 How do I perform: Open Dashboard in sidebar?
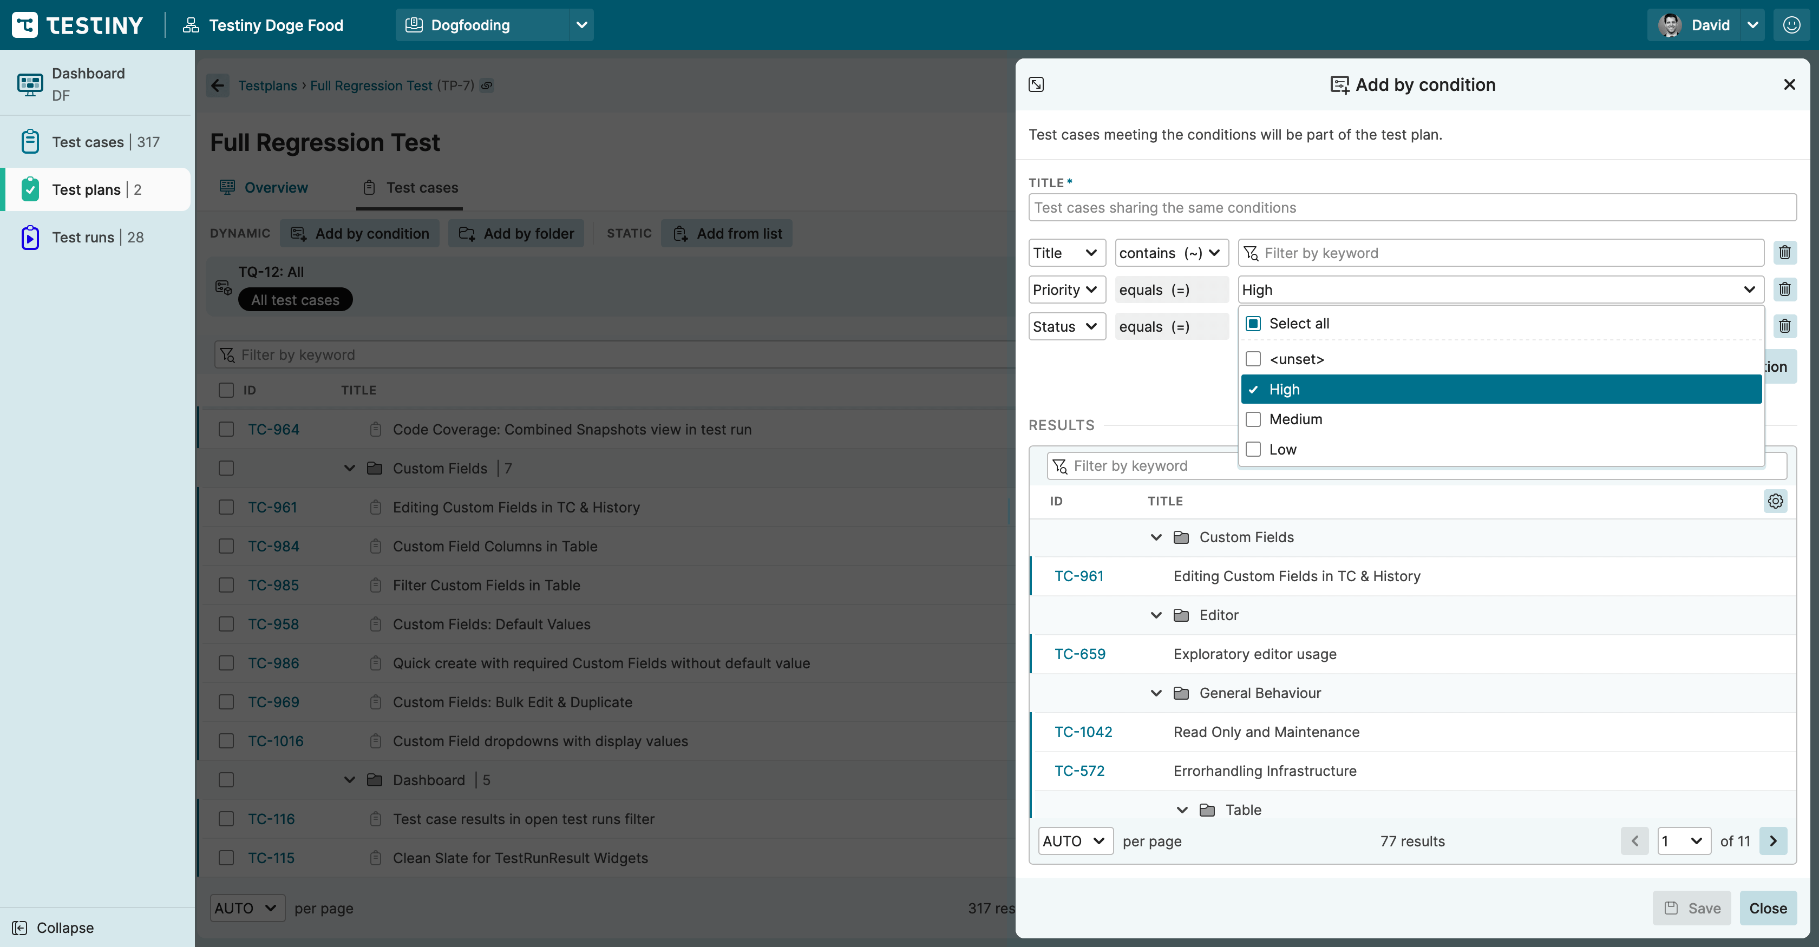point(95,84)
